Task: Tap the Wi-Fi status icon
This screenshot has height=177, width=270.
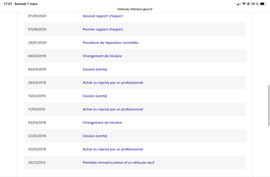Action: tap(244, 4)
